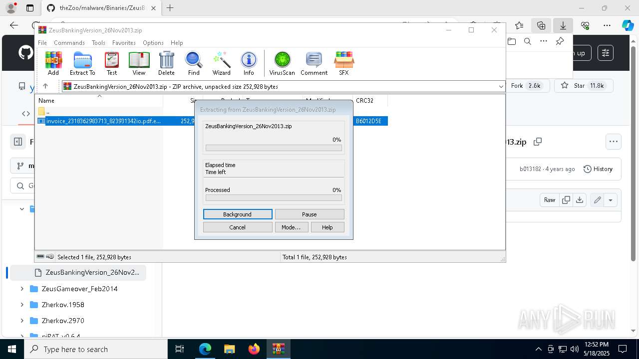Image resolution: width=639 pixels, height=359 pixels.
Task: Copy raw file icon on GitHub
Action: click(x=566, y=200)
